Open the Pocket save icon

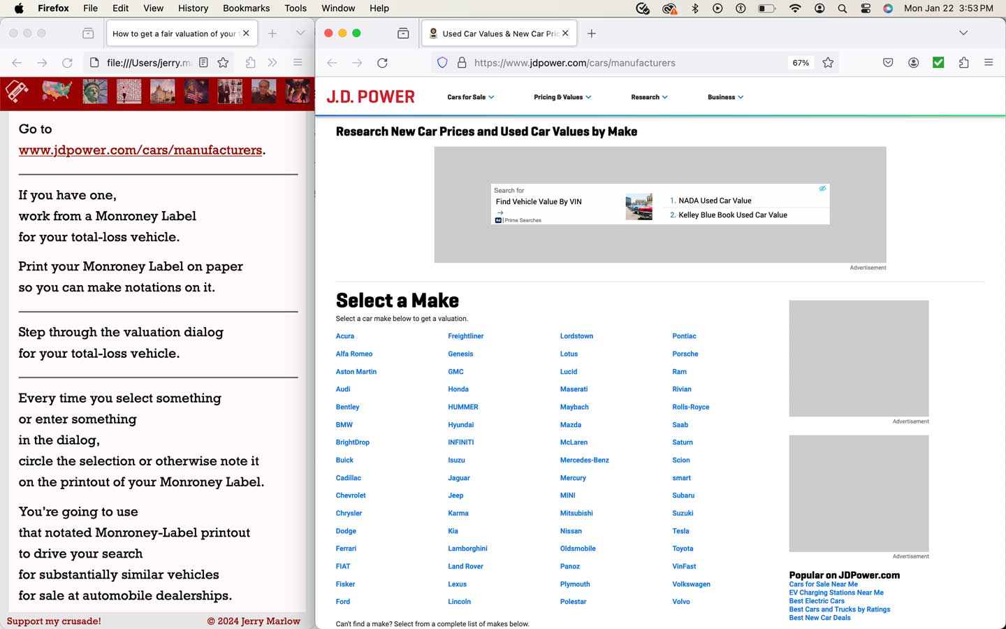(x=888, y=63)
